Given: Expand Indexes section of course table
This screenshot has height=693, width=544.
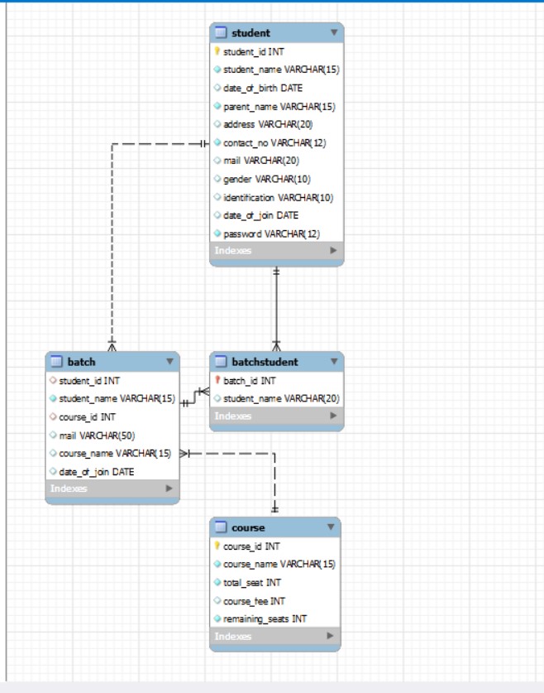Looking at the screenshot, I should (330, 636).
